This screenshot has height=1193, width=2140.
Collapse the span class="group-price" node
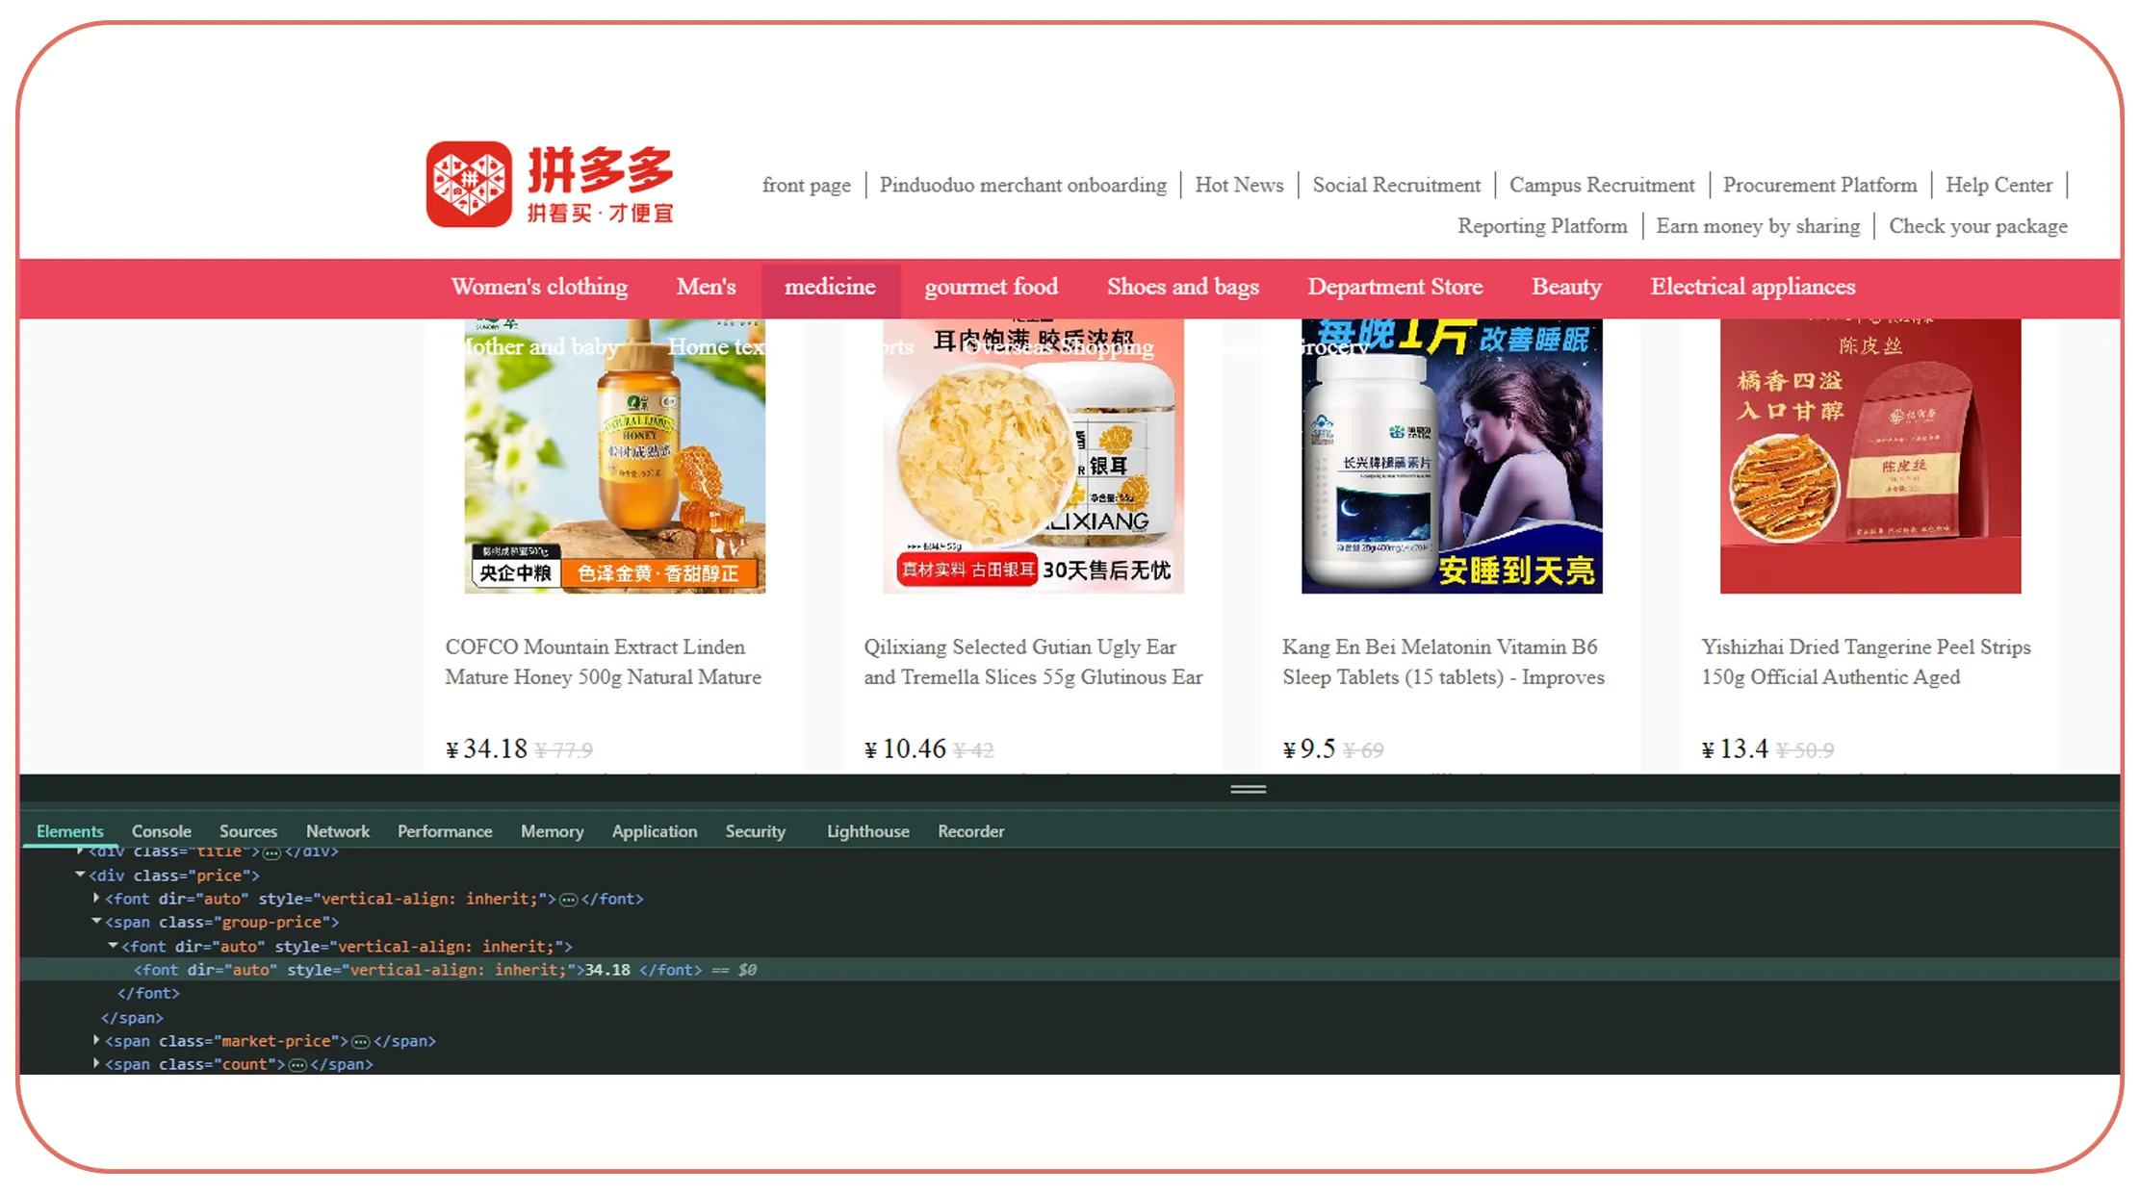click(96, 921)
